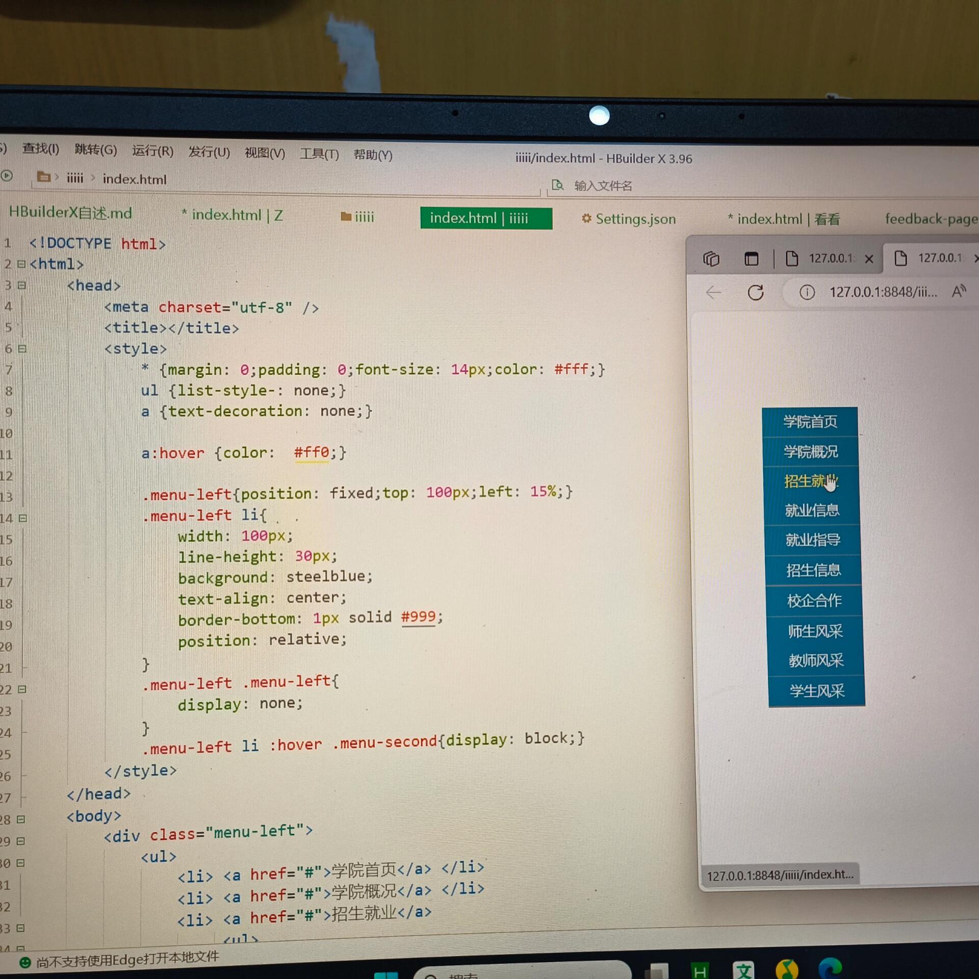This screenshot has width=979, height=979.
Task: Close the first 127.0.0.1 browser tab
Action: (869, 259)
